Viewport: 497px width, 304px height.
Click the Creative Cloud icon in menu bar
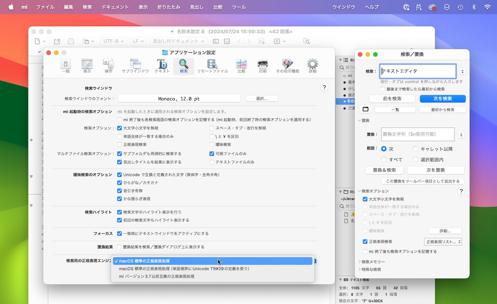pyautogui.click(x=432, y=7)
